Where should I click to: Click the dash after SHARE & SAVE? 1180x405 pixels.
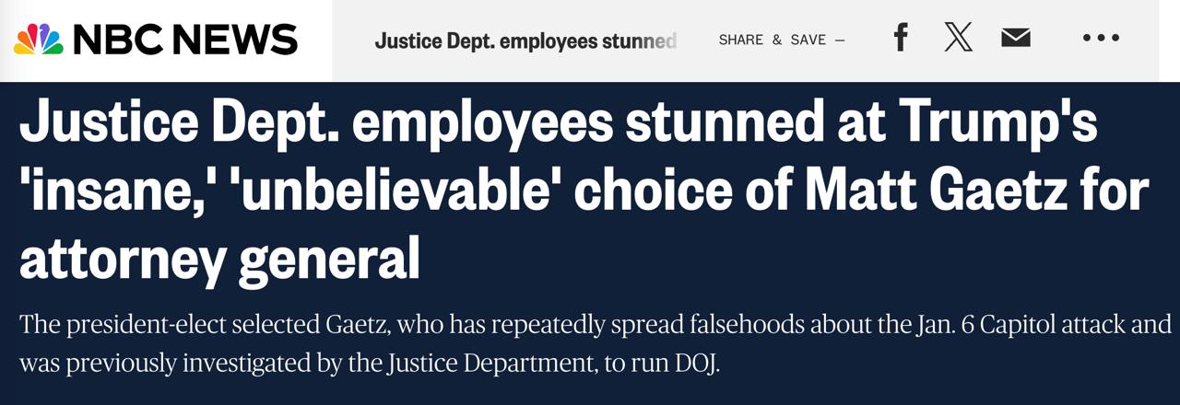click(x=839, y=40)
